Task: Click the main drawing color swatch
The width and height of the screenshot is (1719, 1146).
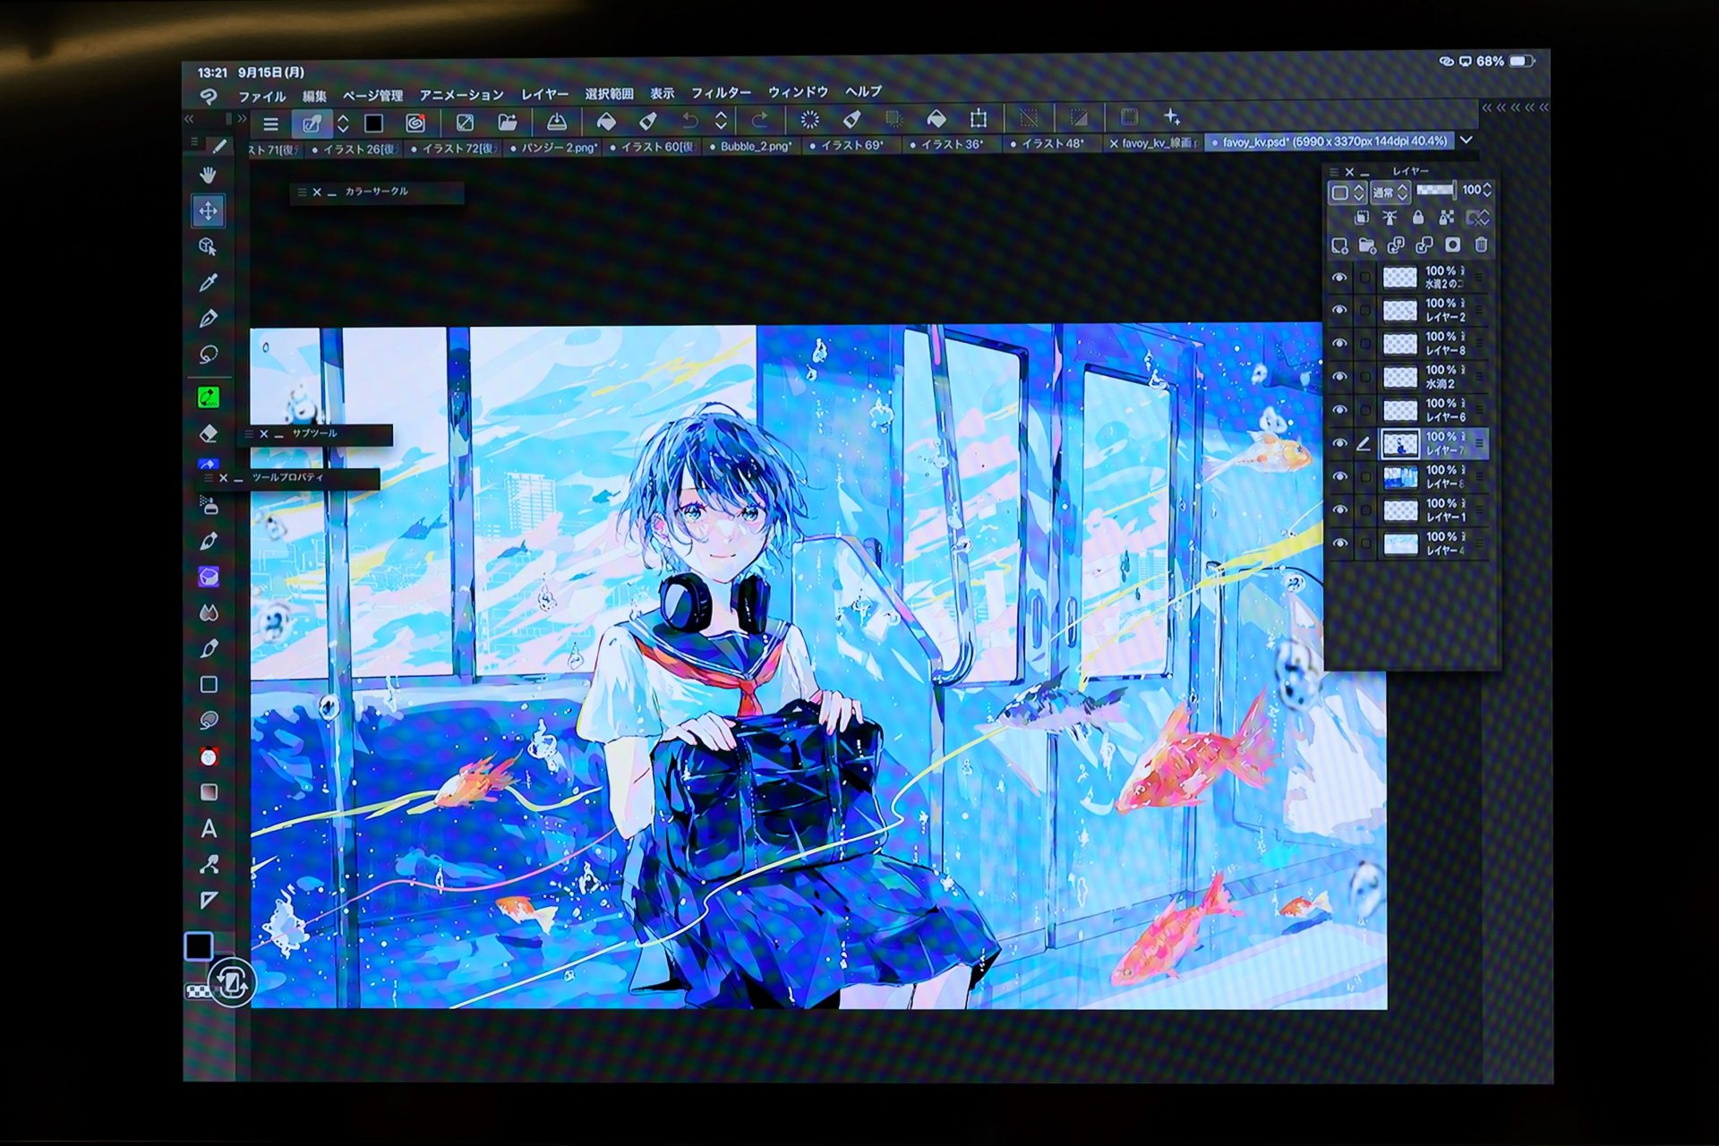Action: pos(198,945)
